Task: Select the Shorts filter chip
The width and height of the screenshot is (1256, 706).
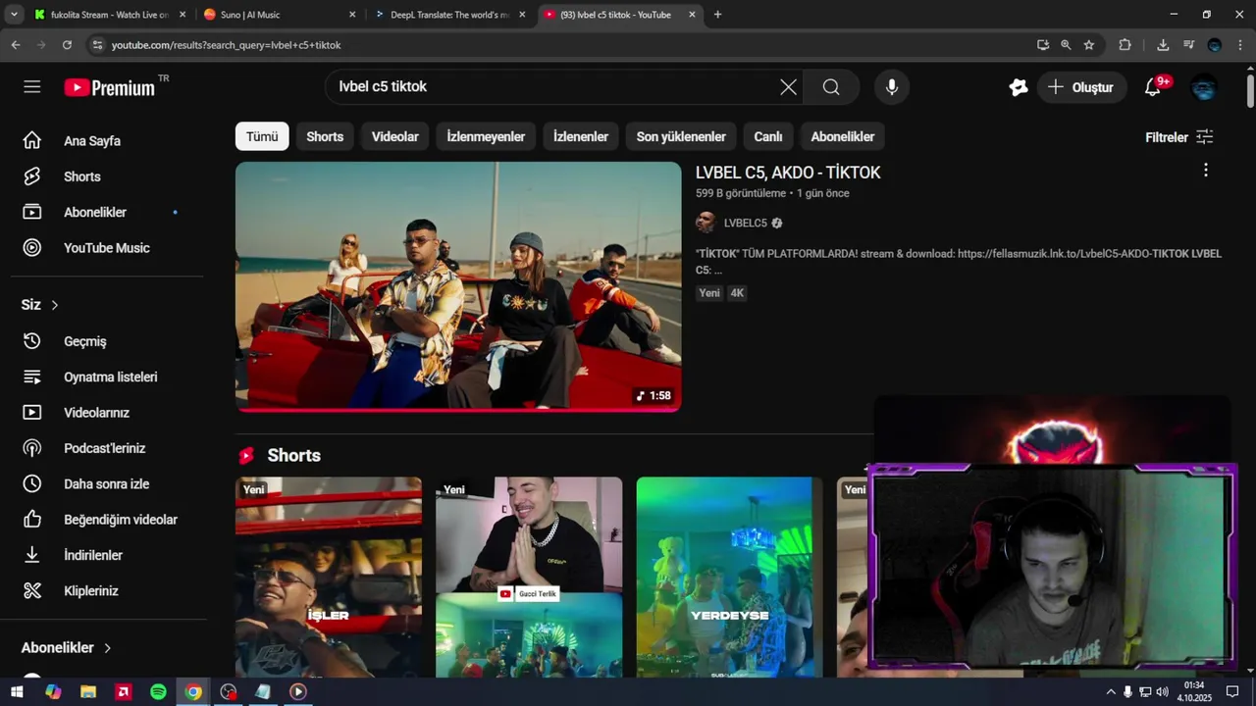Action: pos(325,136)
